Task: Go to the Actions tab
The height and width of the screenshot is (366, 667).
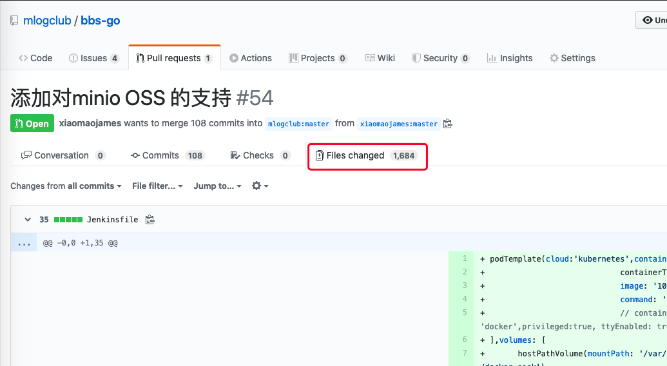Action: point(251,58)
